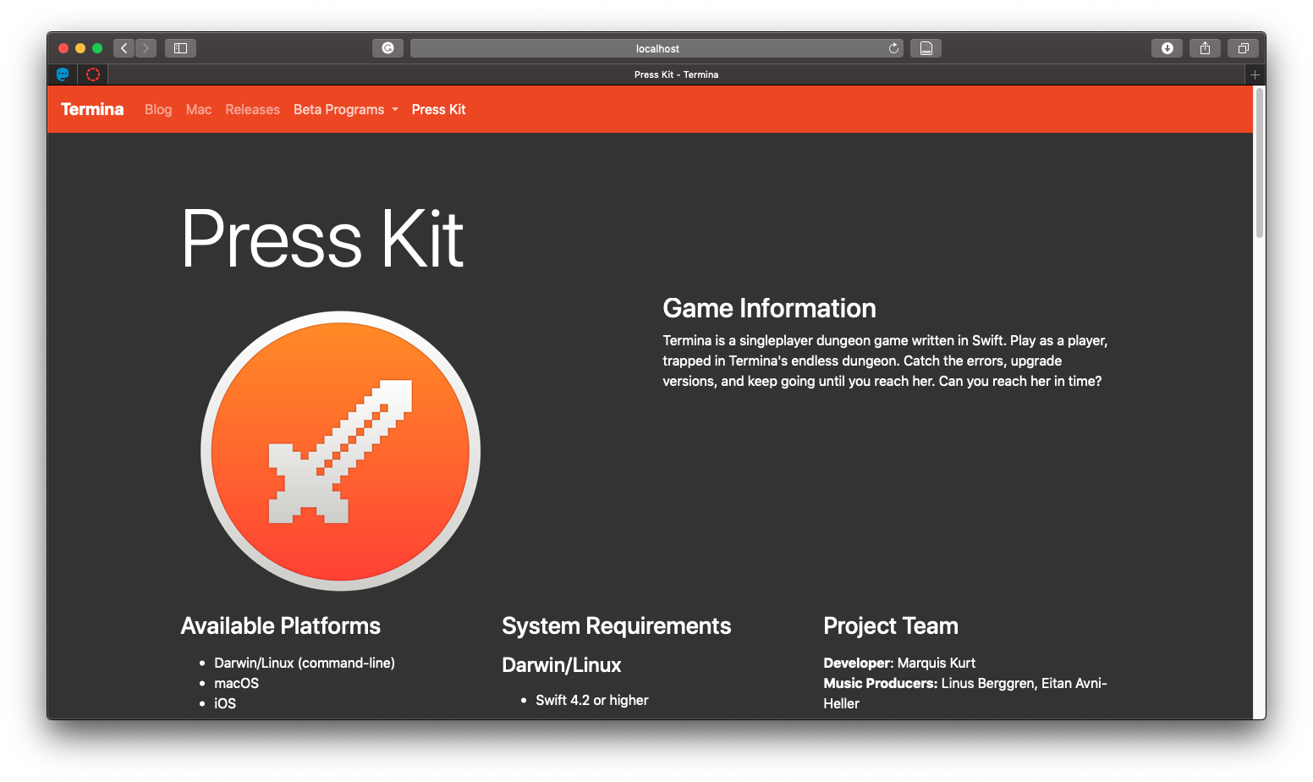Go back with the Safari back arrow

pos(124,48)
